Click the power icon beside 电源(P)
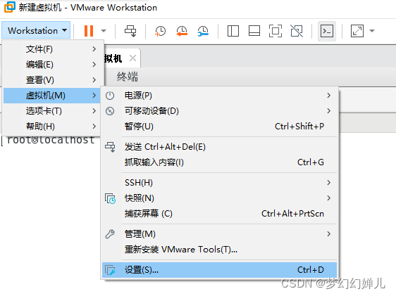The image size is (396, 296). tap(110, 96)
